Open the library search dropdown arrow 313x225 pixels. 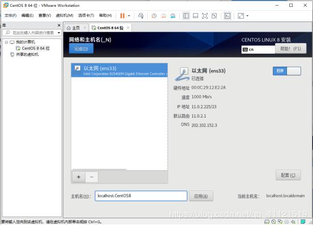(59, 32)
